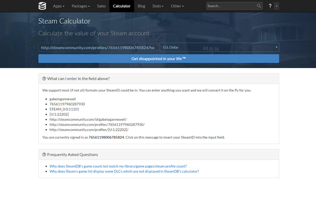316x201 pixels.
Task: Click the SteamDB database logo icon
Action: [42, 6]
